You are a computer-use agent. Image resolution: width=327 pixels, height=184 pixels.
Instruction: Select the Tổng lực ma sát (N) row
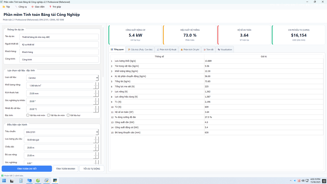[217, 86]
